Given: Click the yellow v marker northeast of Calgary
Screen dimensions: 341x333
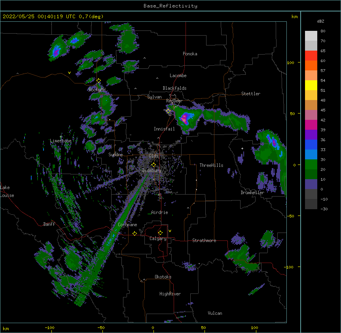Looking at the screenshot, I should coord(170,231).
